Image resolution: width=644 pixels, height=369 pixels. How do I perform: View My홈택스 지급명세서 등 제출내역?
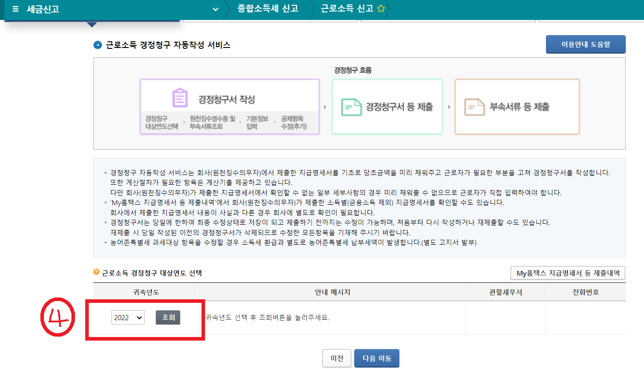point(567,273)
